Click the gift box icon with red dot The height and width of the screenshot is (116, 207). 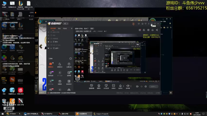140,30
